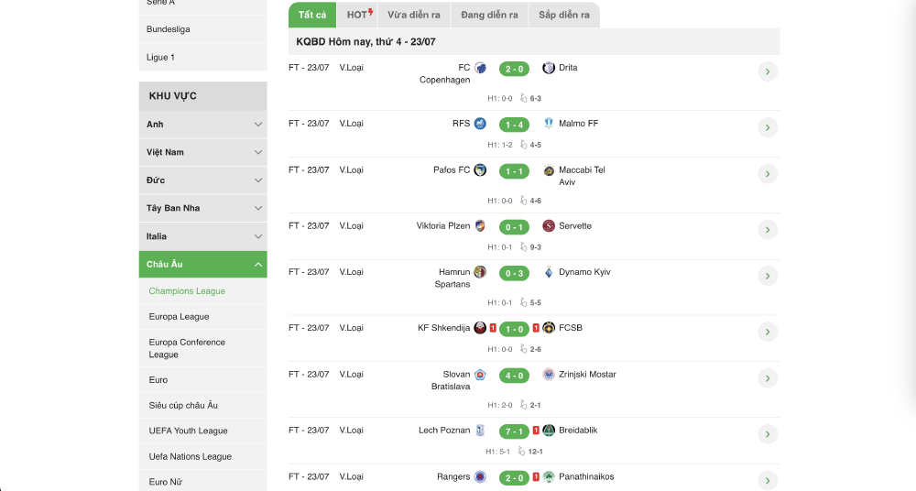Select the Sắp diễn ra tab

coord(564,15)
